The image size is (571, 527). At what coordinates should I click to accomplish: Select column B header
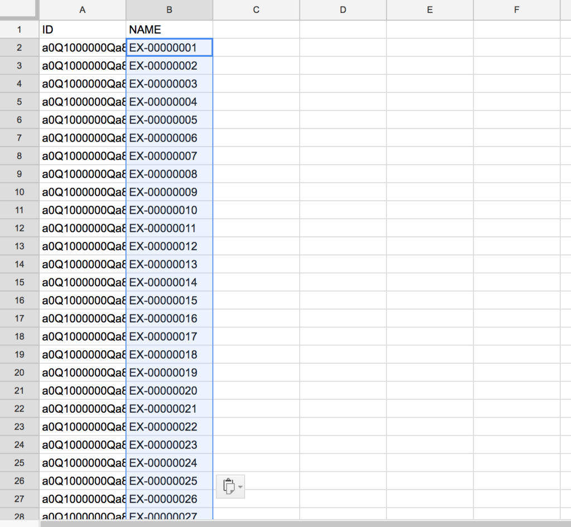coord(170,10)
